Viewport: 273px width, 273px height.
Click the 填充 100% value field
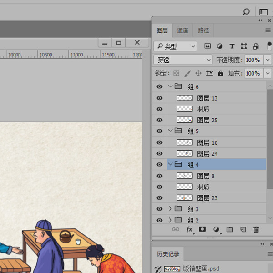254,73
